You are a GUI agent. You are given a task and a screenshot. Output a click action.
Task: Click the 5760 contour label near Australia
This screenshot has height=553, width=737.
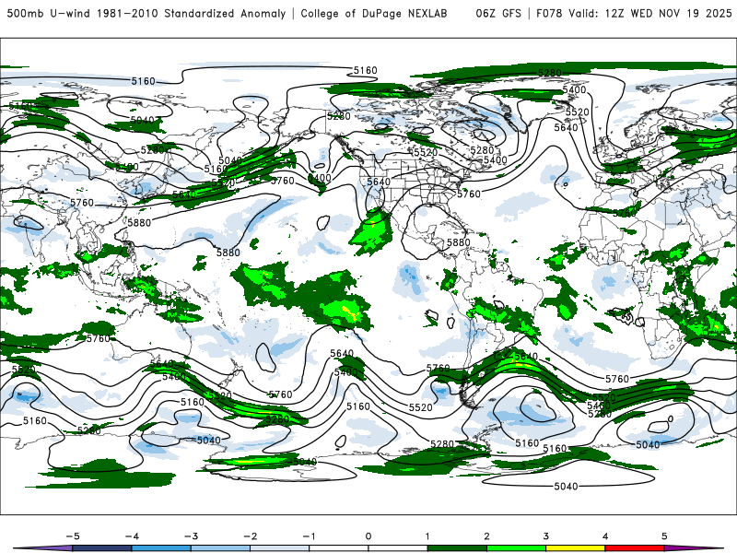(98, 338)
